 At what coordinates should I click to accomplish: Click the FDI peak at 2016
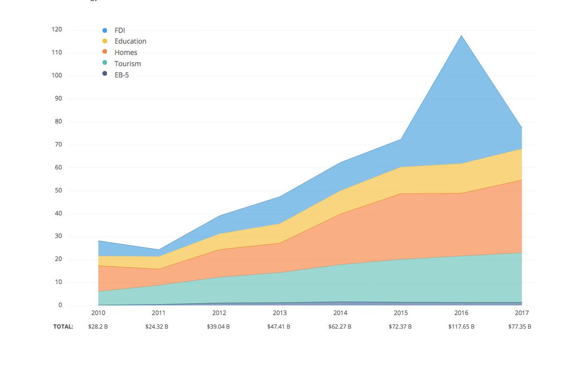coord(461,36)
